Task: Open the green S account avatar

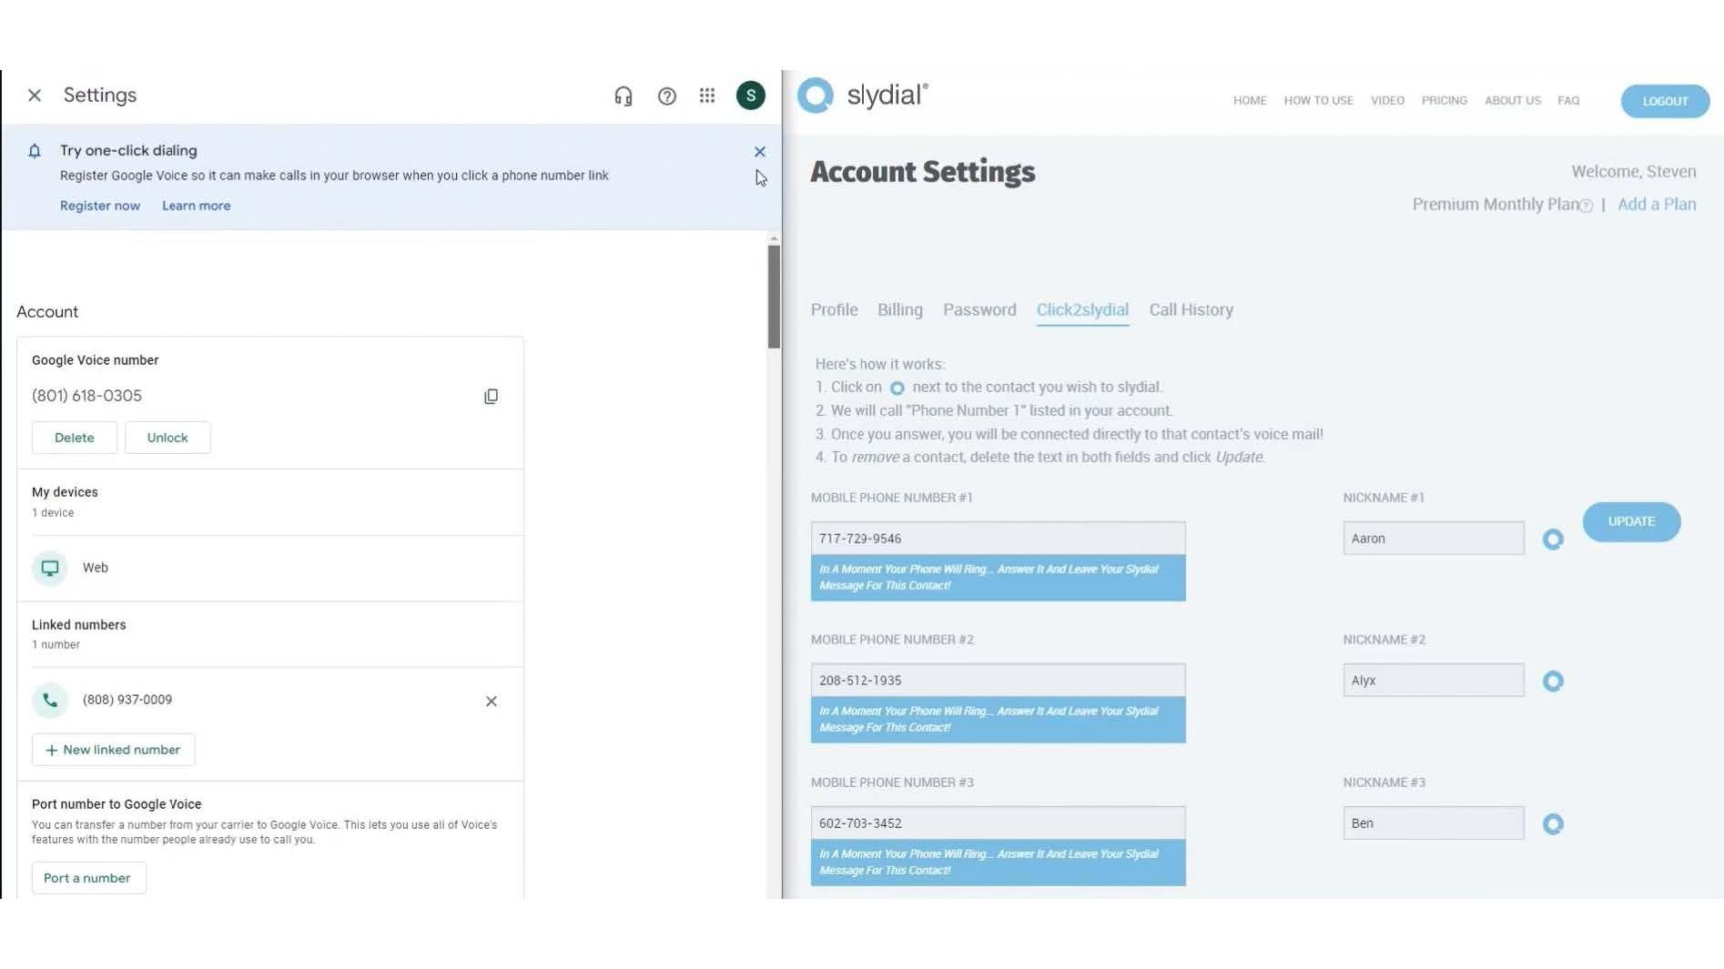Action: pos(750,96)
